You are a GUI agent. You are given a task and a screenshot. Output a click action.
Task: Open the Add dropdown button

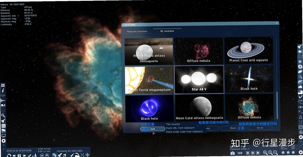click(153, 129)
